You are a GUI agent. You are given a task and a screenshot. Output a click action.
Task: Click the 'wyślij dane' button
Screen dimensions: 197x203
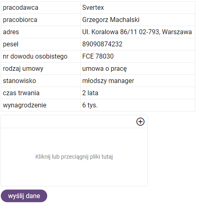(24, 196)
